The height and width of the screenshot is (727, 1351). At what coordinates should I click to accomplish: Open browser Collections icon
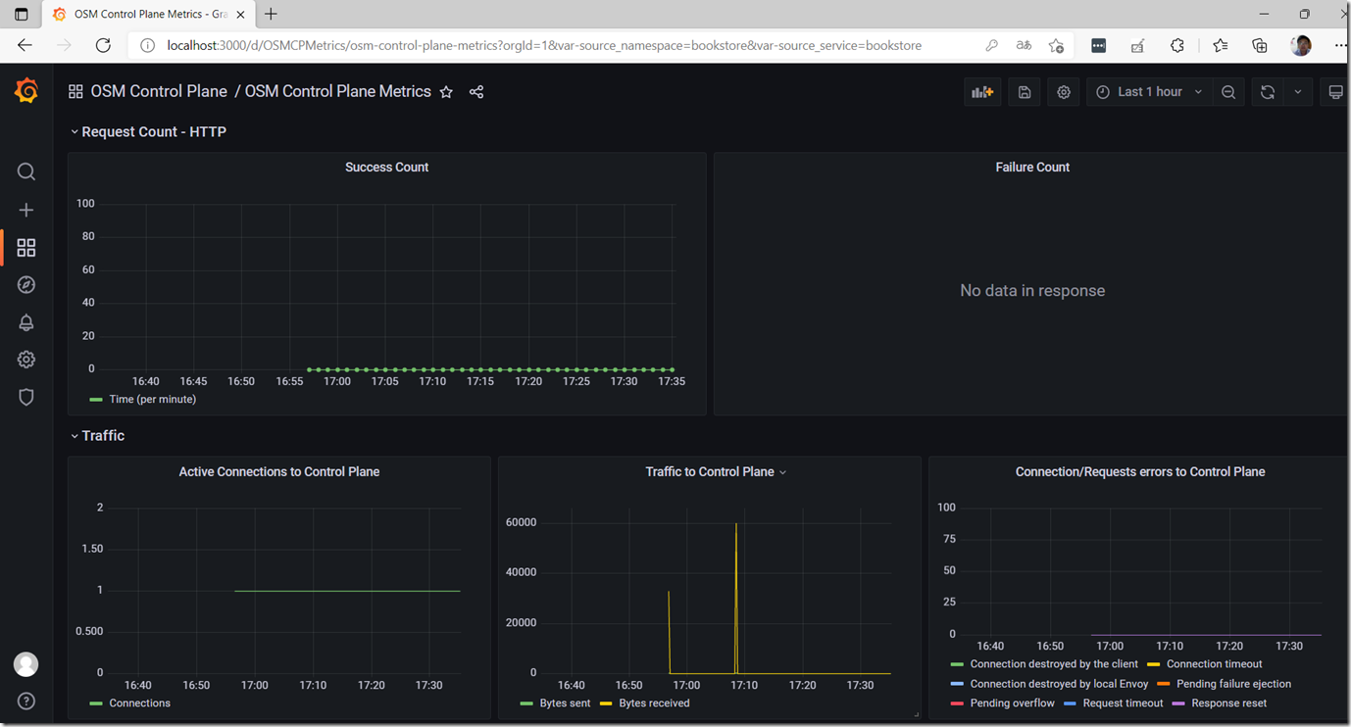coord(1260,45)
